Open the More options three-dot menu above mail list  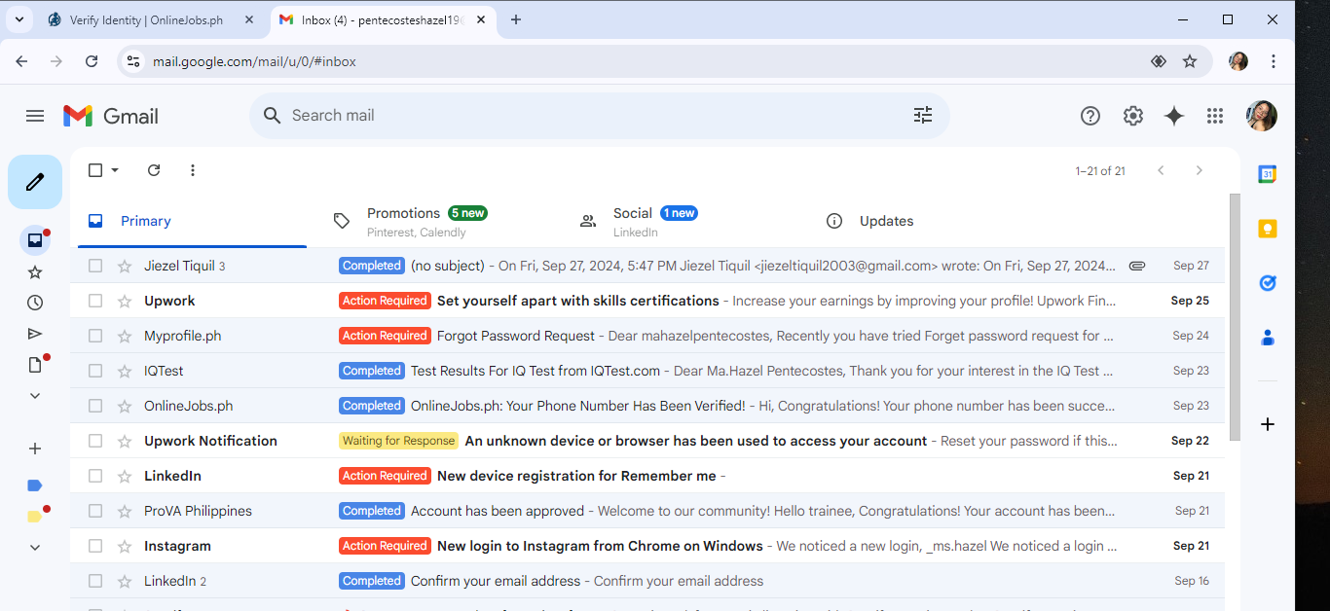(193, 170)
